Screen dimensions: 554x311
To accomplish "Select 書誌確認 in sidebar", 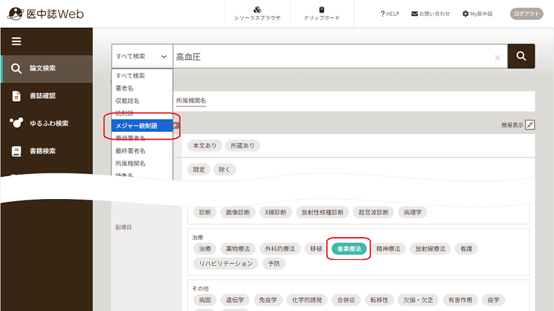I will [47, 96].
